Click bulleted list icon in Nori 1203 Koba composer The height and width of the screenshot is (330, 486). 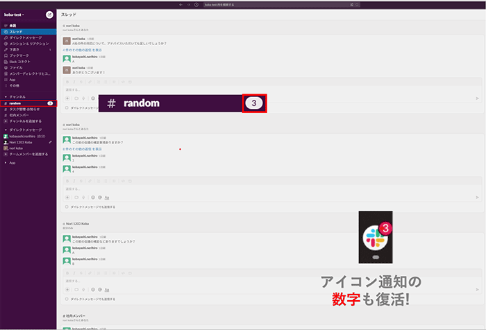[x=106, y=273]
